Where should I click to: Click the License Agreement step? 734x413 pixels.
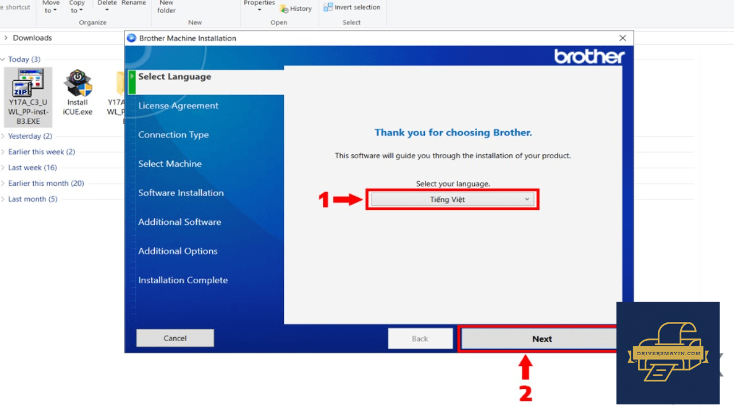pyautogui.click(x=178, y=106)
